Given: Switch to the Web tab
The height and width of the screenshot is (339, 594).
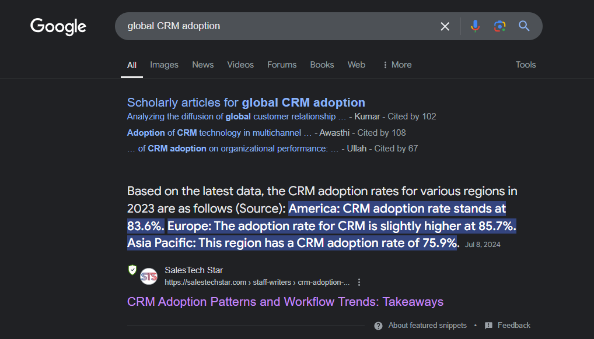Looking at the screenshot, I should (x=357, y=65).
